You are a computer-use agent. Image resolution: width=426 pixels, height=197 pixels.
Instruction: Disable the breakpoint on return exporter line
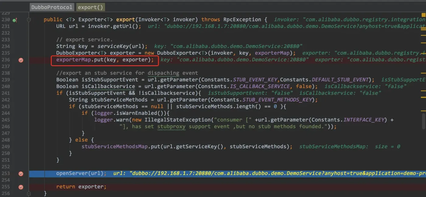click(21, 187)
